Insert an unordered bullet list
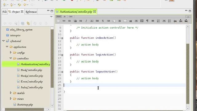This screenshot has width=197, height=111. pyautogui.click(x=169, y=21)
